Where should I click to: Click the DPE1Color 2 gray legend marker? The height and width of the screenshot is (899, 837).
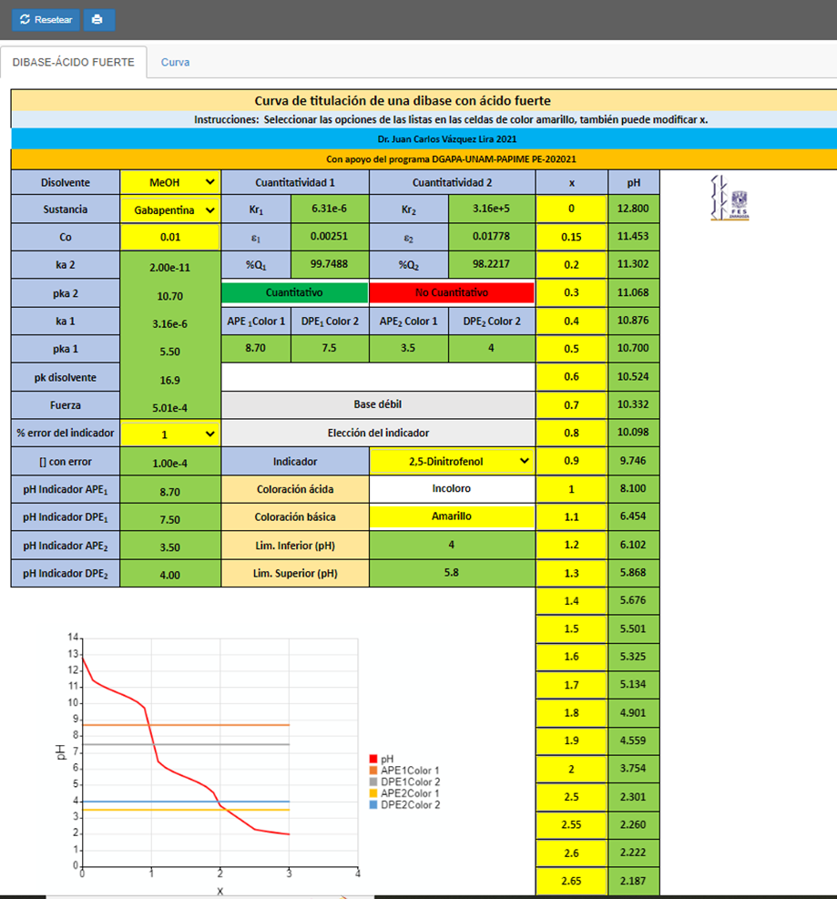pos(373,782)
